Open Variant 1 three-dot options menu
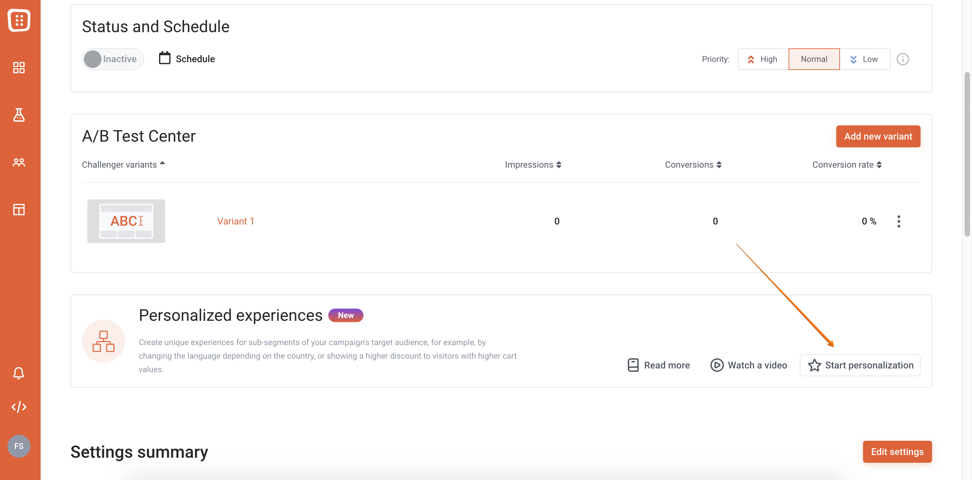Image resolution: width=972 pixels, height=480 pixels. click(x=899, y=221)
